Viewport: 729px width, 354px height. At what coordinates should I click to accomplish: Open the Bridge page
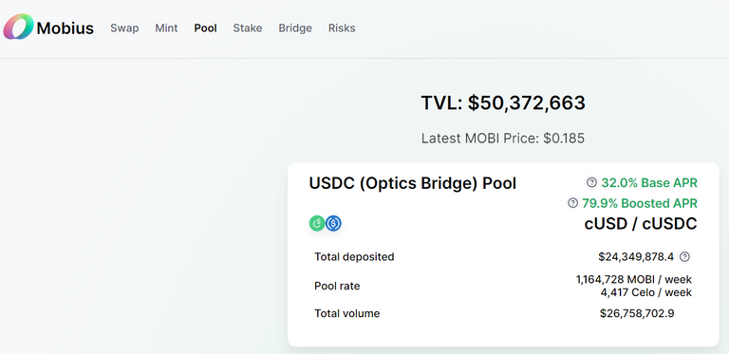pos(295,28)
